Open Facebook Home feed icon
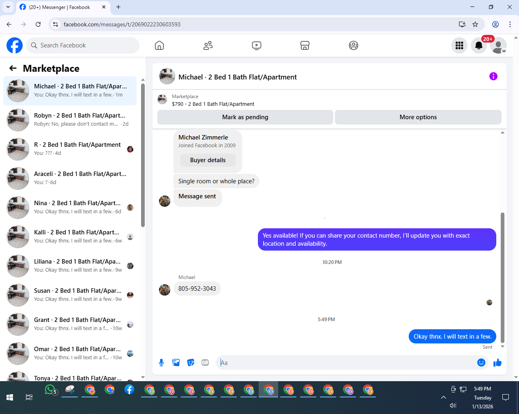The height and width of the screenshot is (414, 519). [159, 45]
